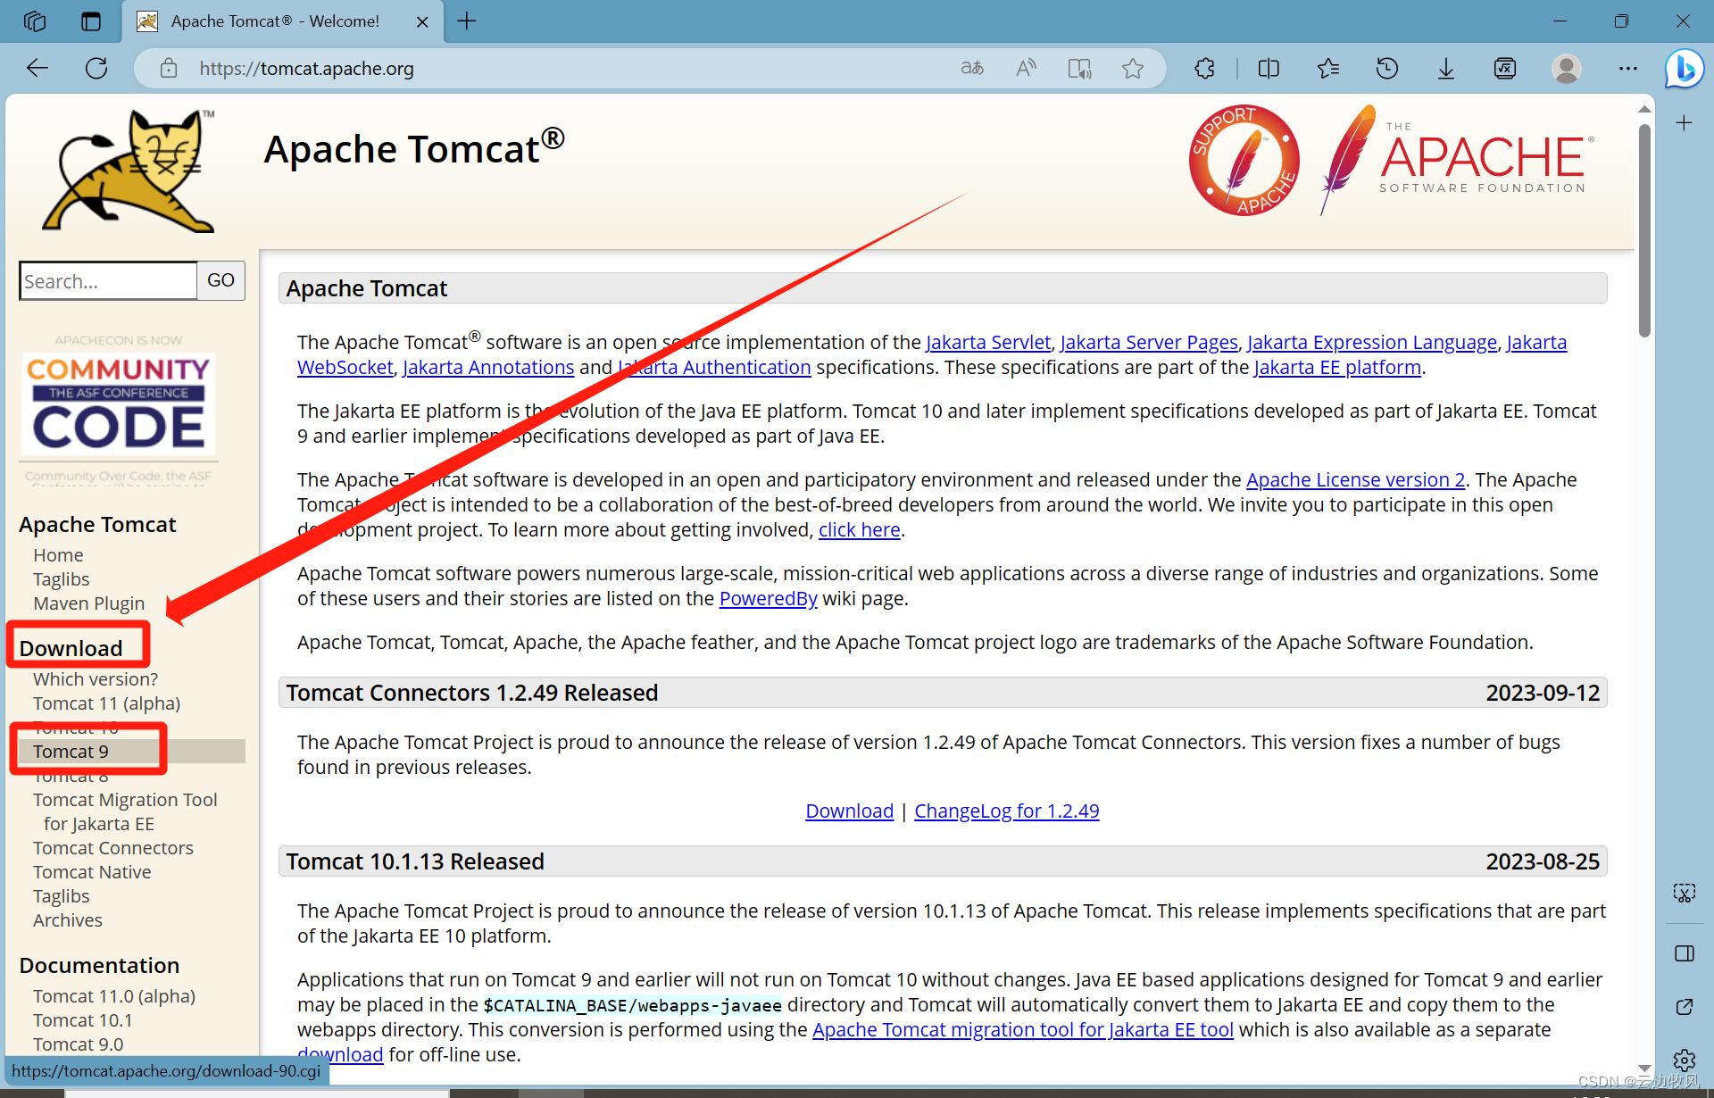Click the Download section toggle in sidebar

(x=70, y=647)
